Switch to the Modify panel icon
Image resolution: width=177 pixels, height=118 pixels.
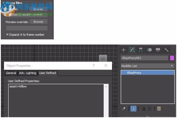click(132, 50)
